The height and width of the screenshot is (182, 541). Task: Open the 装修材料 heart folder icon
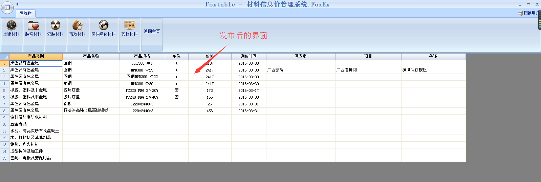[34, 25]
